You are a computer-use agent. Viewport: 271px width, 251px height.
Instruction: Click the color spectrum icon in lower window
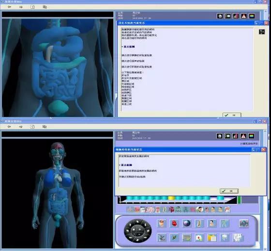tap(251, 136)
